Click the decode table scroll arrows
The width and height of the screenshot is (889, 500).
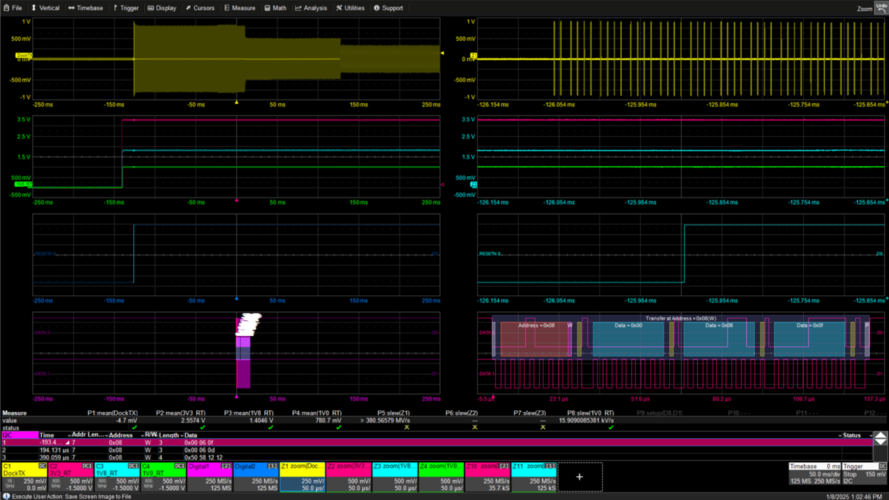(880, 439)
